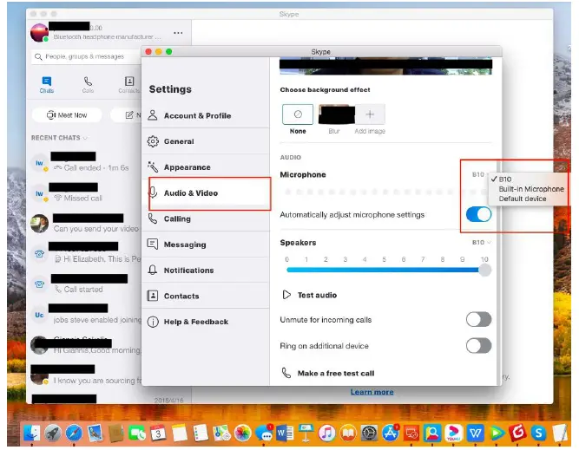The image size is (579, 450).
Task: Open iBooks from the dock
Action: click(x=348, y=433)
